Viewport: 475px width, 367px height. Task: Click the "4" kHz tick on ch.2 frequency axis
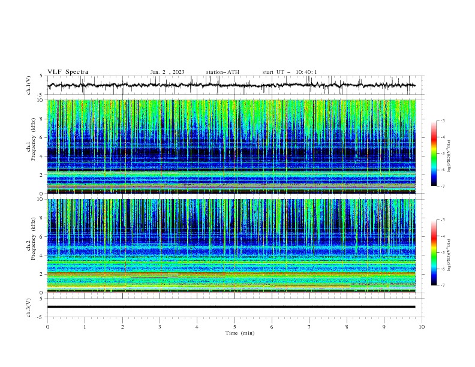(42, 255)
